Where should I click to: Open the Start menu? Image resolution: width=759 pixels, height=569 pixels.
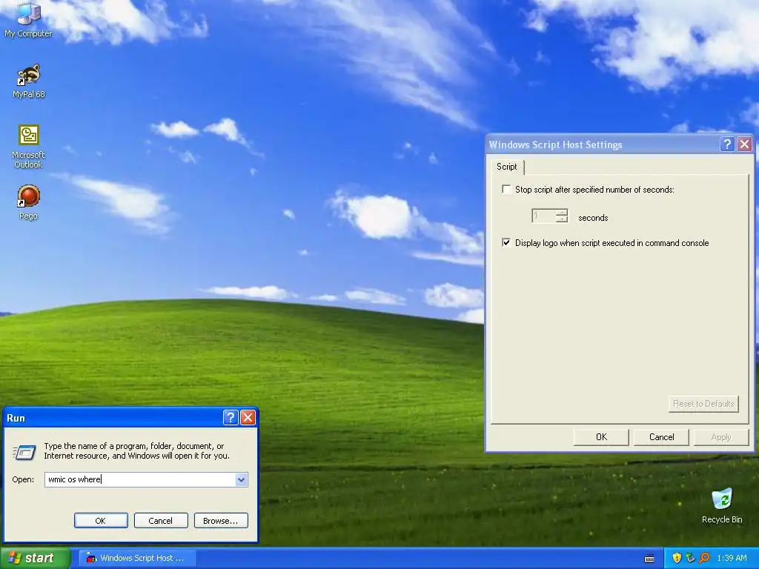[x=35, y=558]
